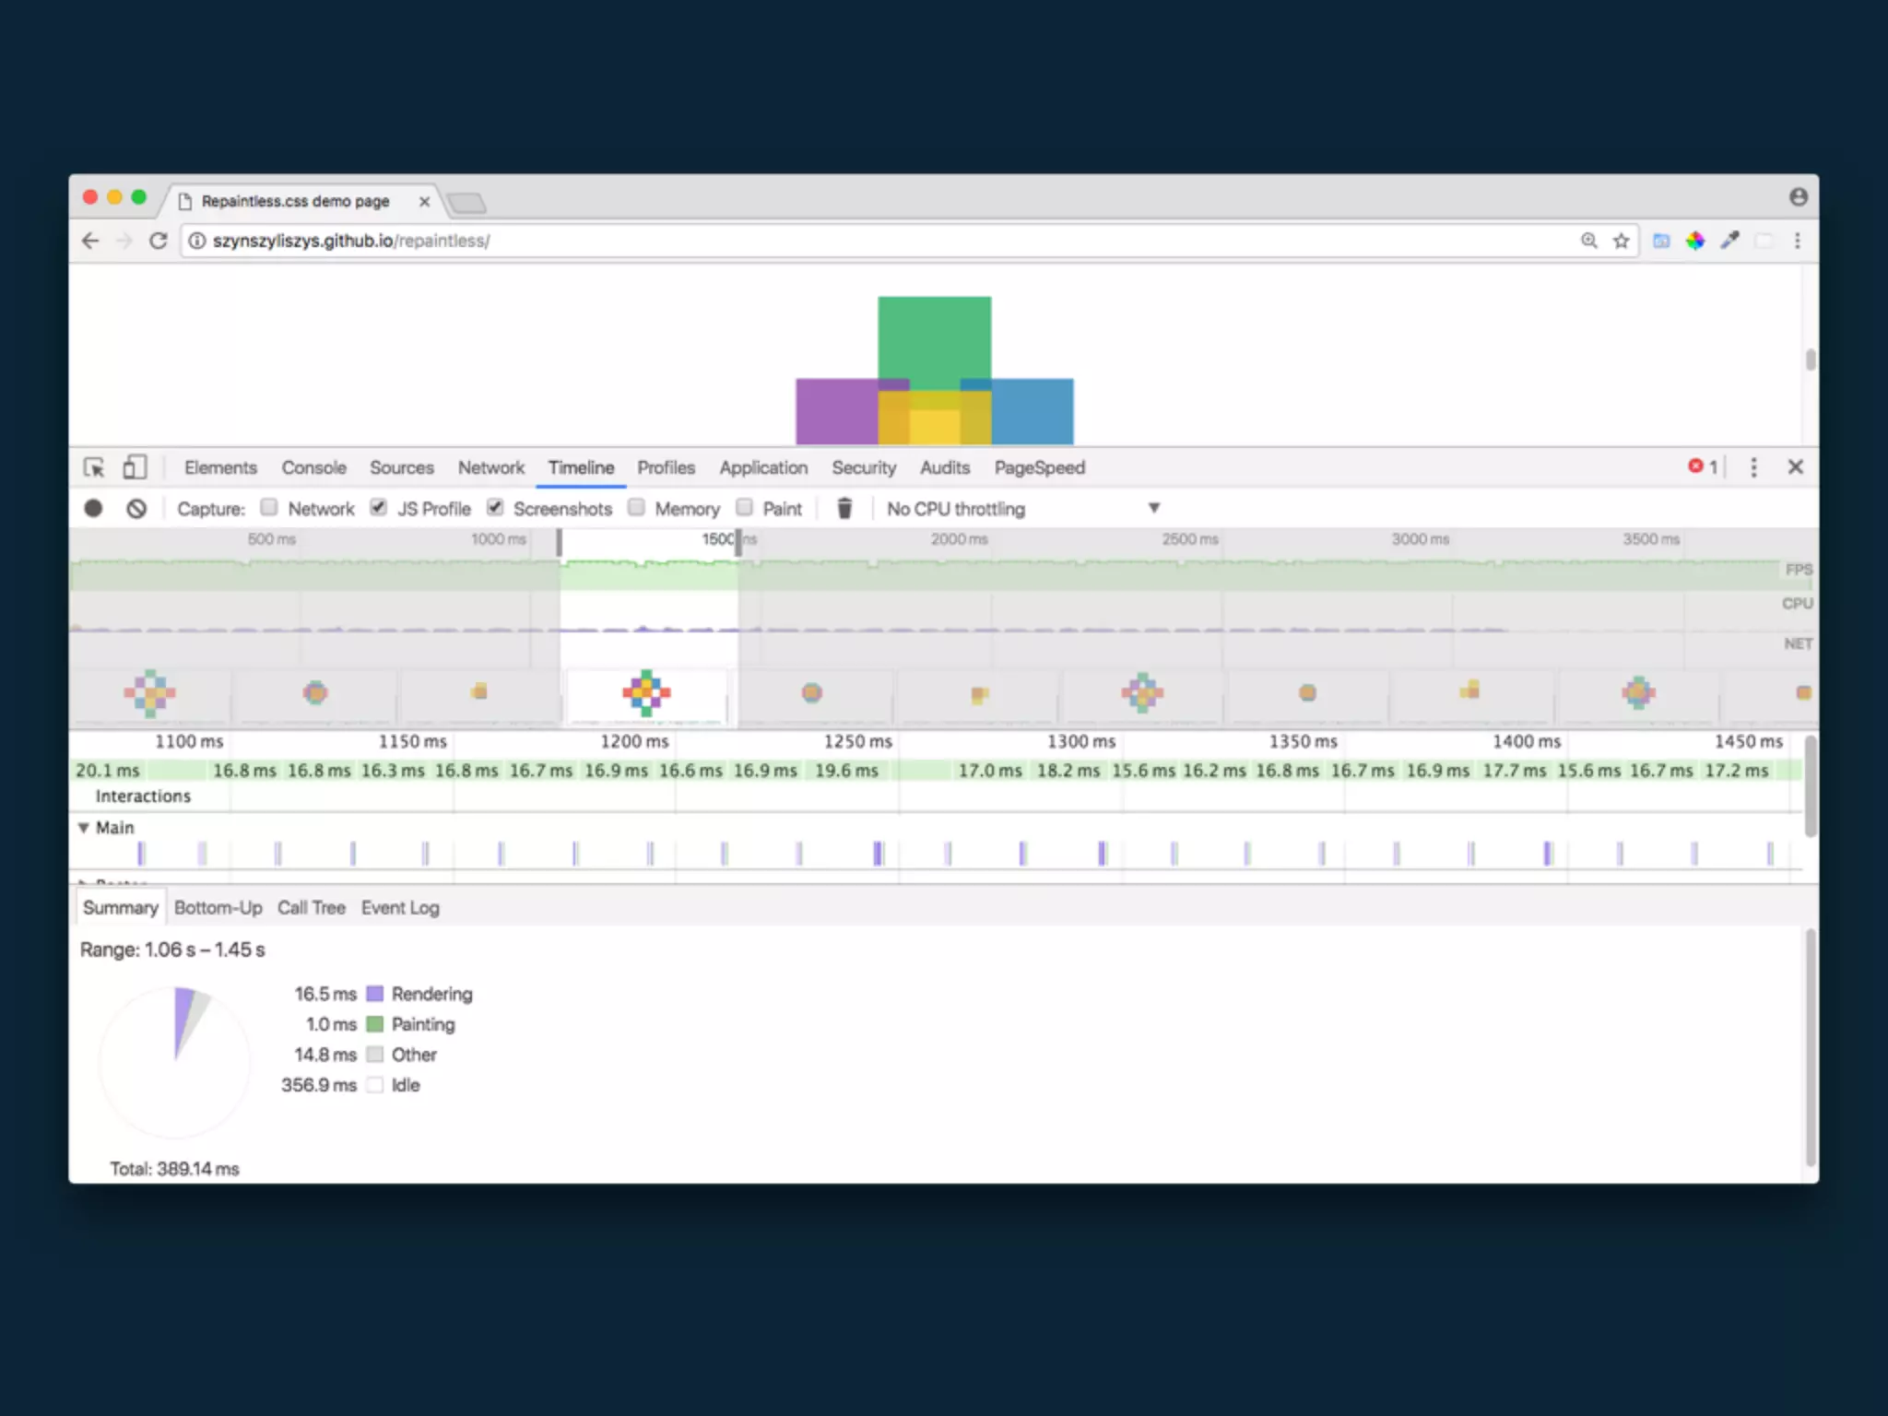Enable the Memory capture checkbox
Viewport: 1888px width, 1416px height.
[636, 507]
